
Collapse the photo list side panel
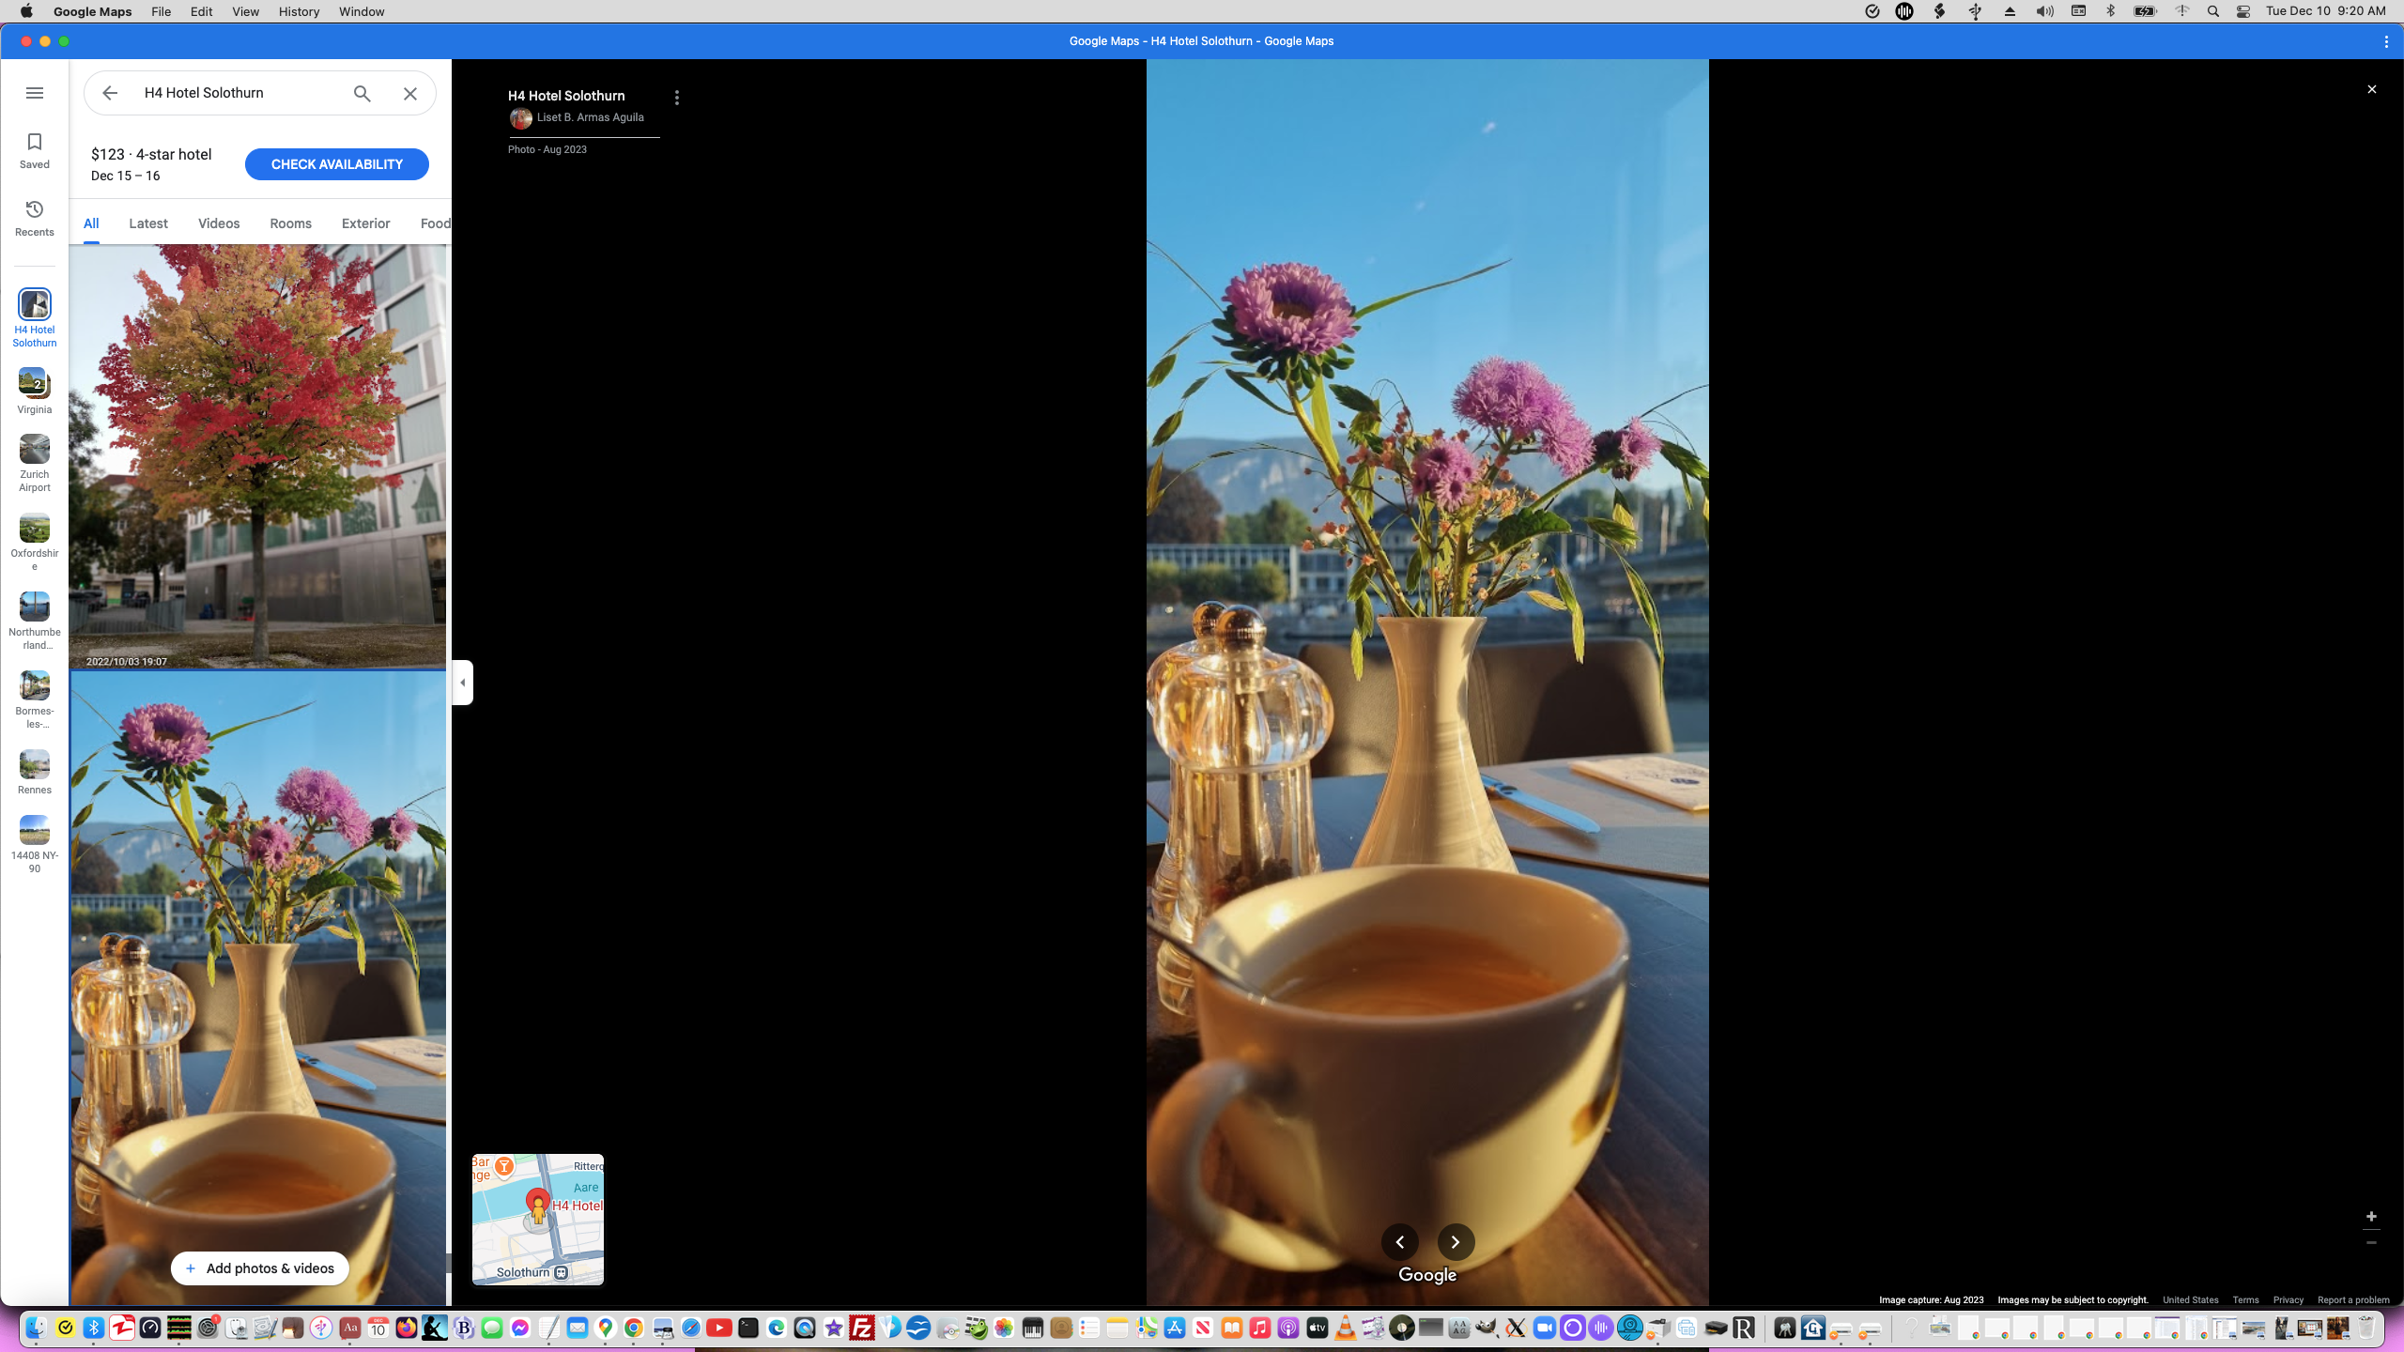click(461, 683)
